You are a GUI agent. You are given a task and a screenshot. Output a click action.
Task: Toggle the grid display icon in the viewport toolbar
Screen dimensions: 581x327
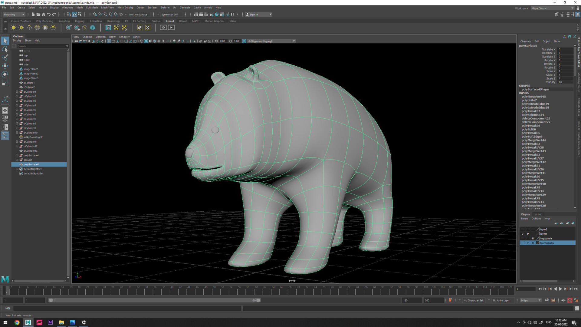point(109,41)
